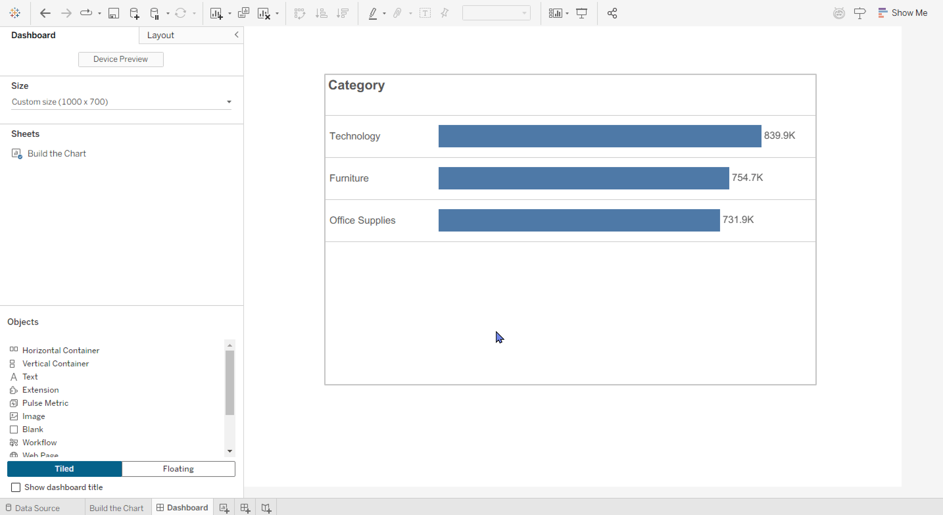Sort ascending toolbar icon
This screenshot has width=943, height=515.
(322, 13)
